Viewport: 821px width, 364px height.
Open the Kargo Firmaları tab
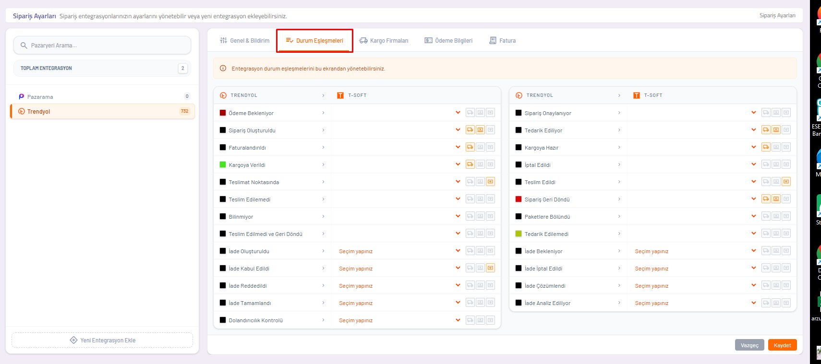click(384, 41)
